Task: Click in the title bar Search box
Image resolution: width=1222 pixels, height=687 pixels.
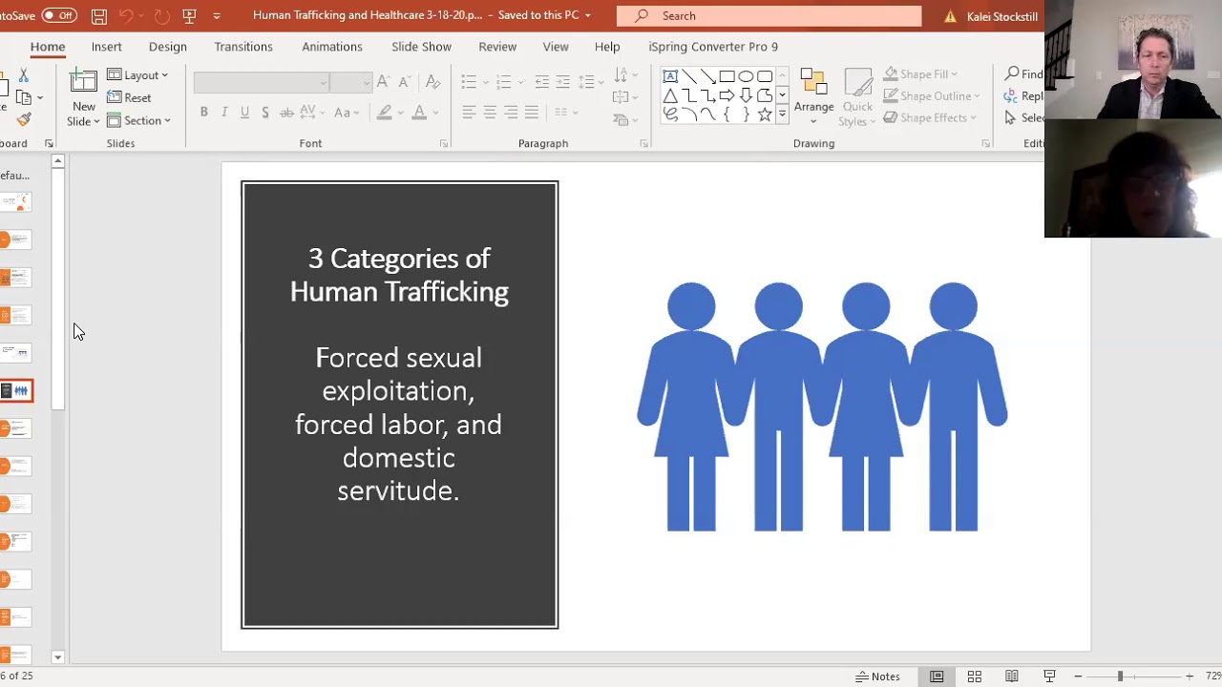Action: [x=769, y=15]
